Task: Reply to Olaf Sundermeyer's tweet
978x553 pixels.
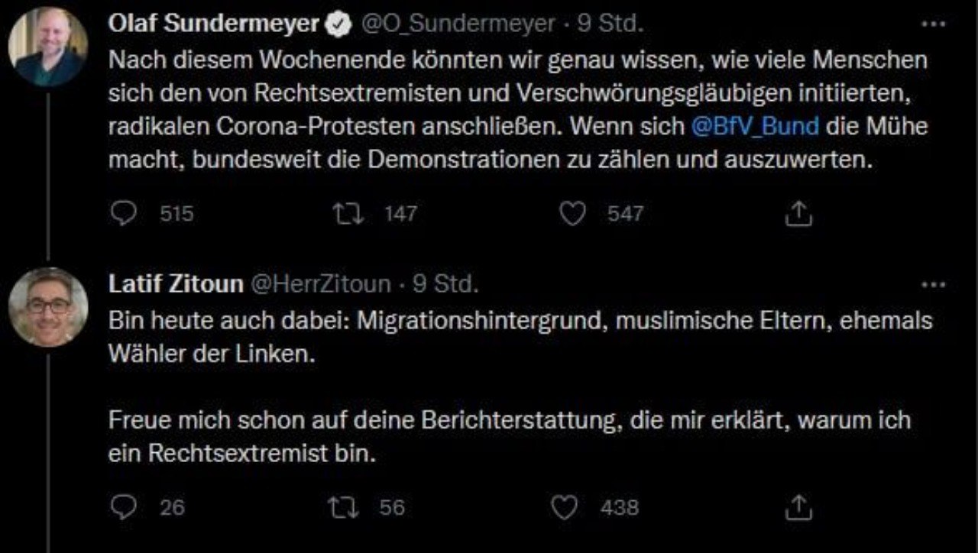Action: coord(122,215)
